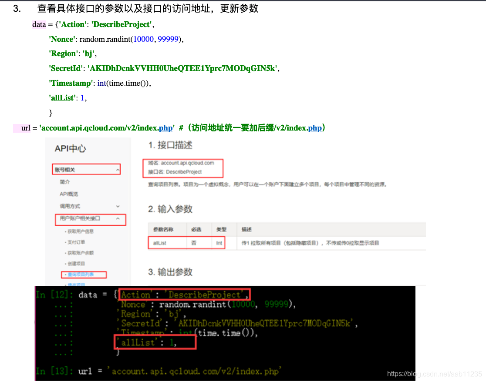Click the php link in the url string
486x382 pixels.
pos(165,128)
